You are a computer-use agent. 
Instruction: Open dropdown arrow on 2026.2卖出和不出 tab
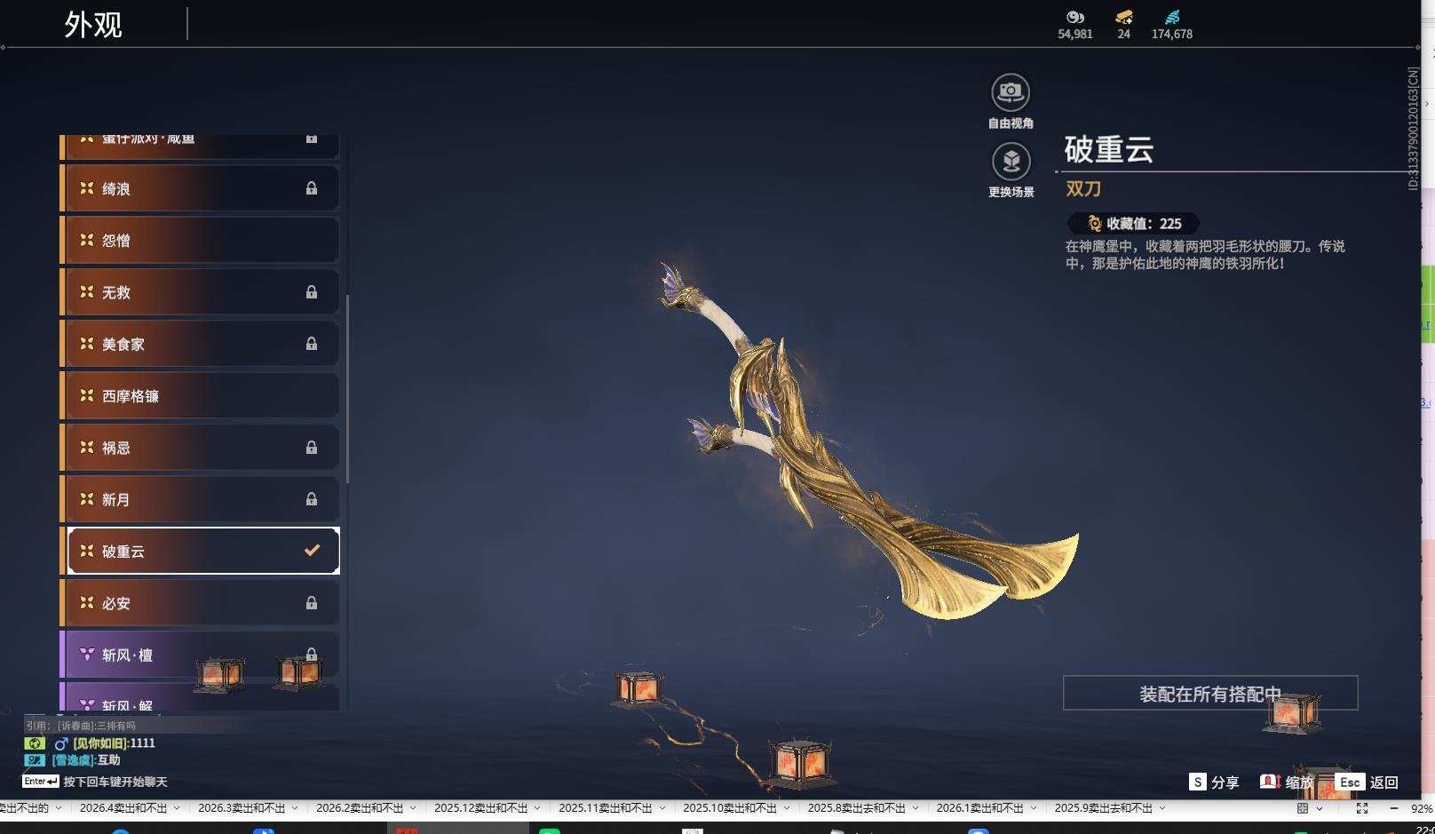[x=413, y=808]
